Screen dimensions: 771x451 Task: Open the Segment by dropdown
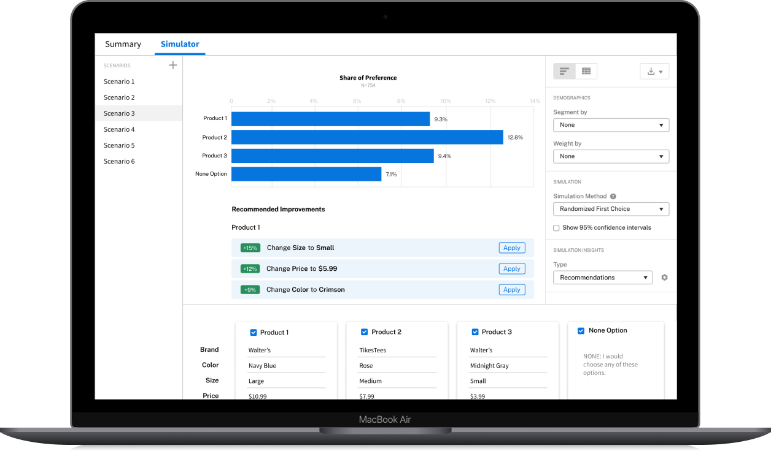[611, 125]
